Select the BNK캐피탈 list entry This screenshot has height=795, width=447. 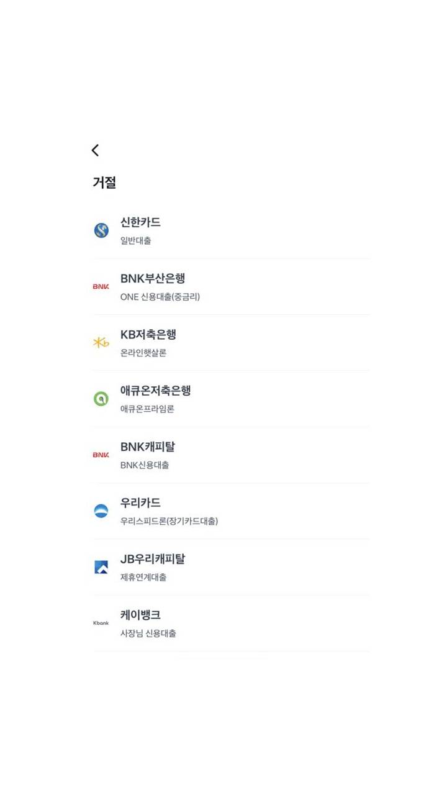pos(231,455)
